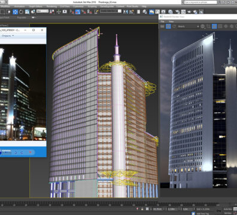237x215 pixels.
Task: Open Rendered Frame Window icon
Action: [183, 12]
